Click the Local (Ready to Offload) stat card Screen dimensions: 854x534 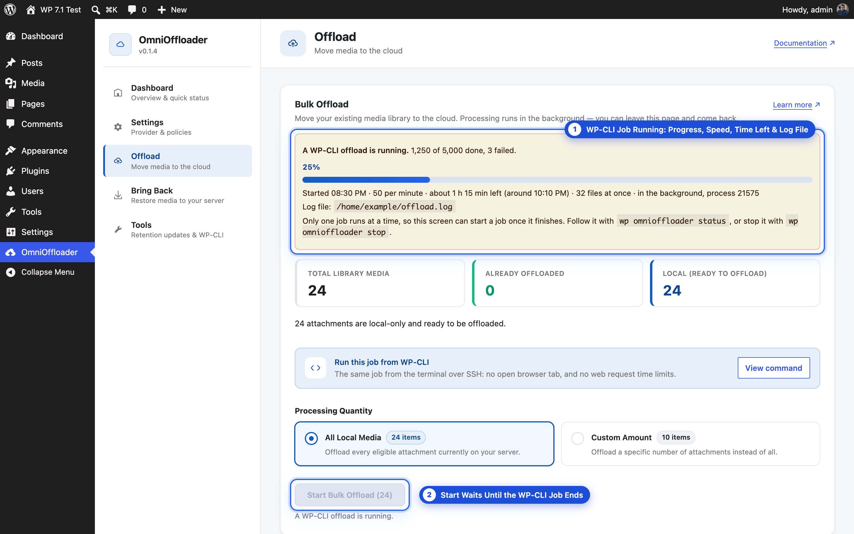point(735,283)
